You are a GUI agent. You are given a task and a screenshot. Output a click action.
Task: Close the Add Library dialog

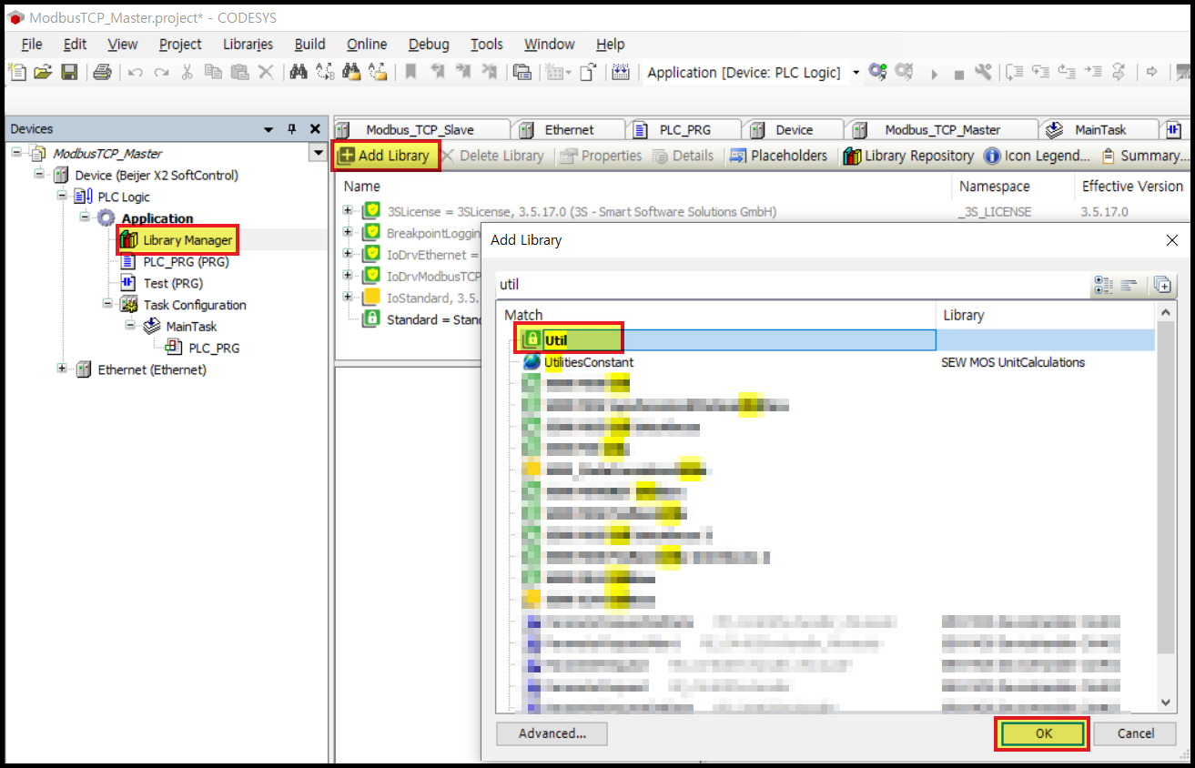1171,240
